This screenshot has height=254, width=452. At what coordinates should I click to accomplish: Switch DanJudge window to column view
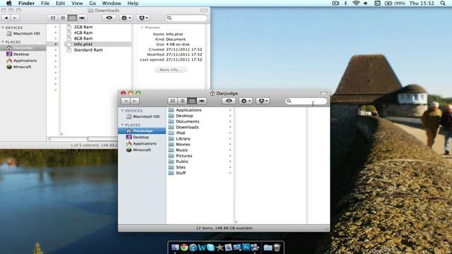[x=191, y=101]
